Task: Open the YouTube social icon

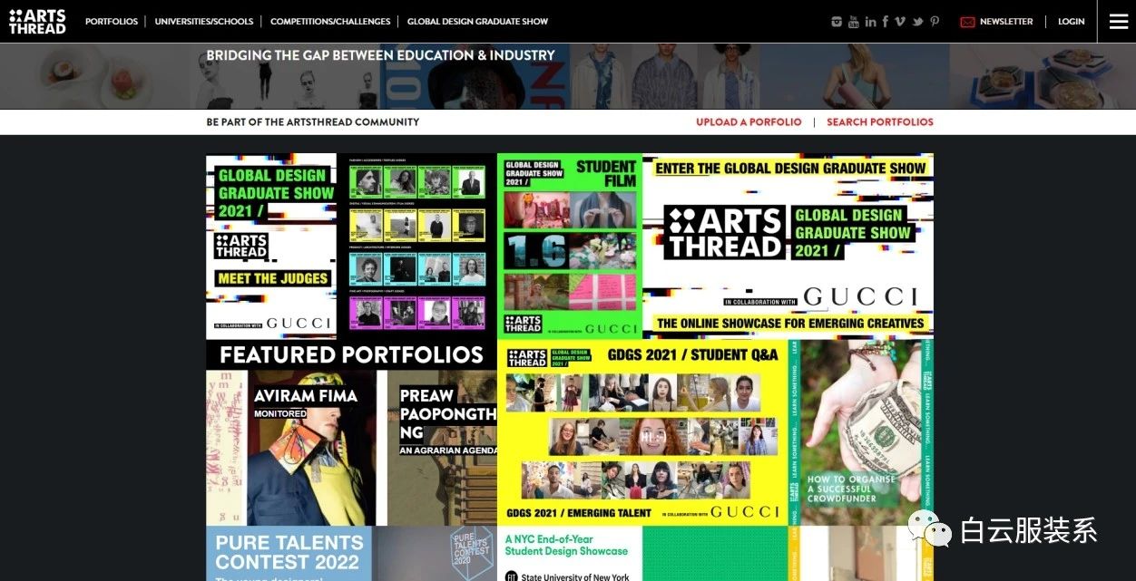Action: pyautogui.click(x=853, y=22)
